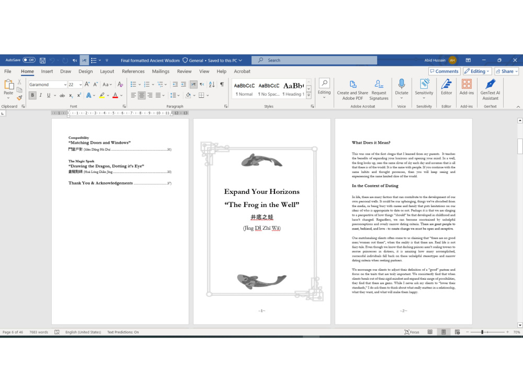Viewport: 523px width, 392px height.
Task: Toggle Italic formatting
Action: (40, 95)
